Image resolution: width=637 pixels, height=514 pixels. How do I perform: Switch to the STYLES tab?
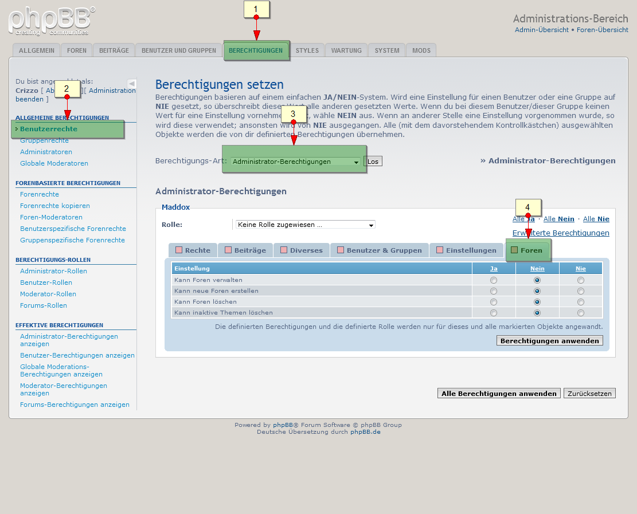click(x=307, y=50)
